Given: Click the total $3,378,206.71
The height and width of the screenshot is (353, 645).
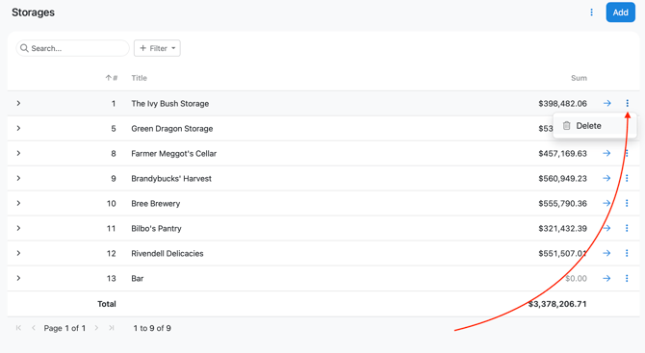Looking at the screenshot, I should pos(557,304).
